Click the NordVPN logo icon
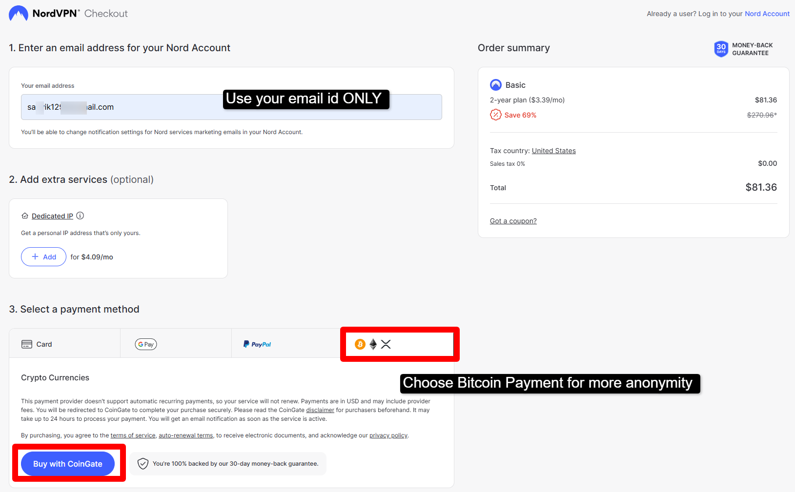Image resolution: width=795 pixels, height=492 pixels. click(19, 13)
